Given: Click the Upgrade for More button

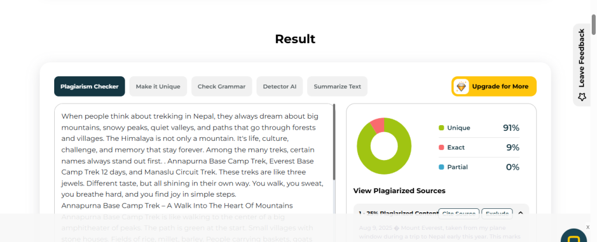Looking at the screenshot, I should [494, 87].
